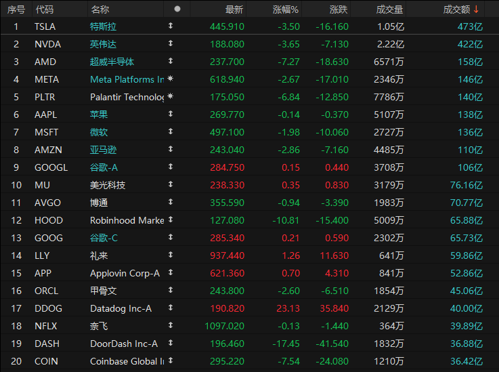Click the HOOD ticker code
This screenshot has height=372, width=499.
(x=49, y=220)
